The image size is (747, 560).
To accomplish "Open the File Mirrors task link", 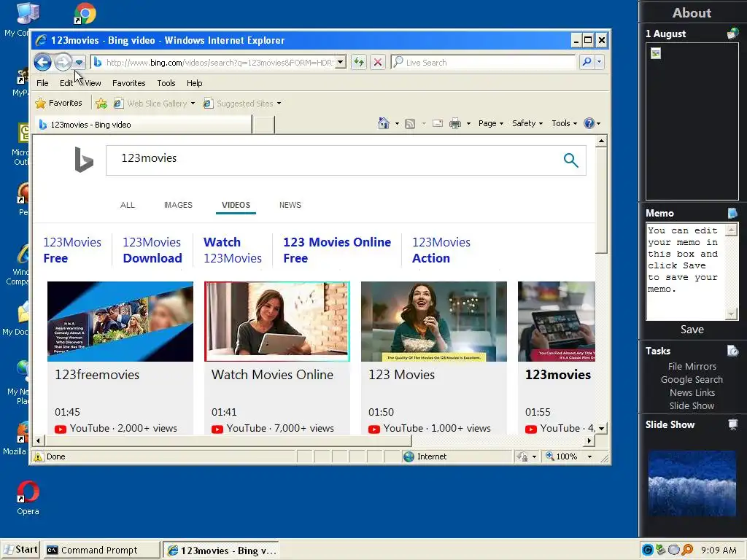I will pyautogui.click(x=692, y=366).
